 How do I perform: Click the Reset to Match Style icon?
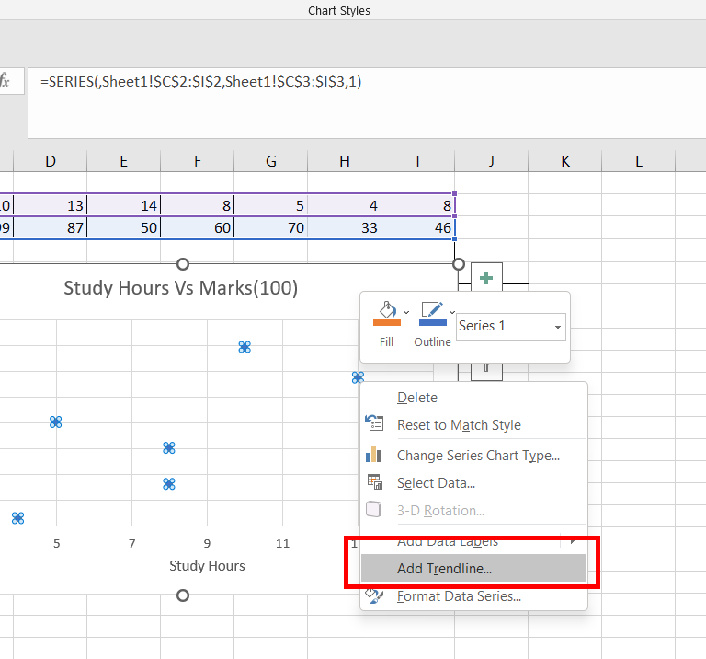coord(374,423)
